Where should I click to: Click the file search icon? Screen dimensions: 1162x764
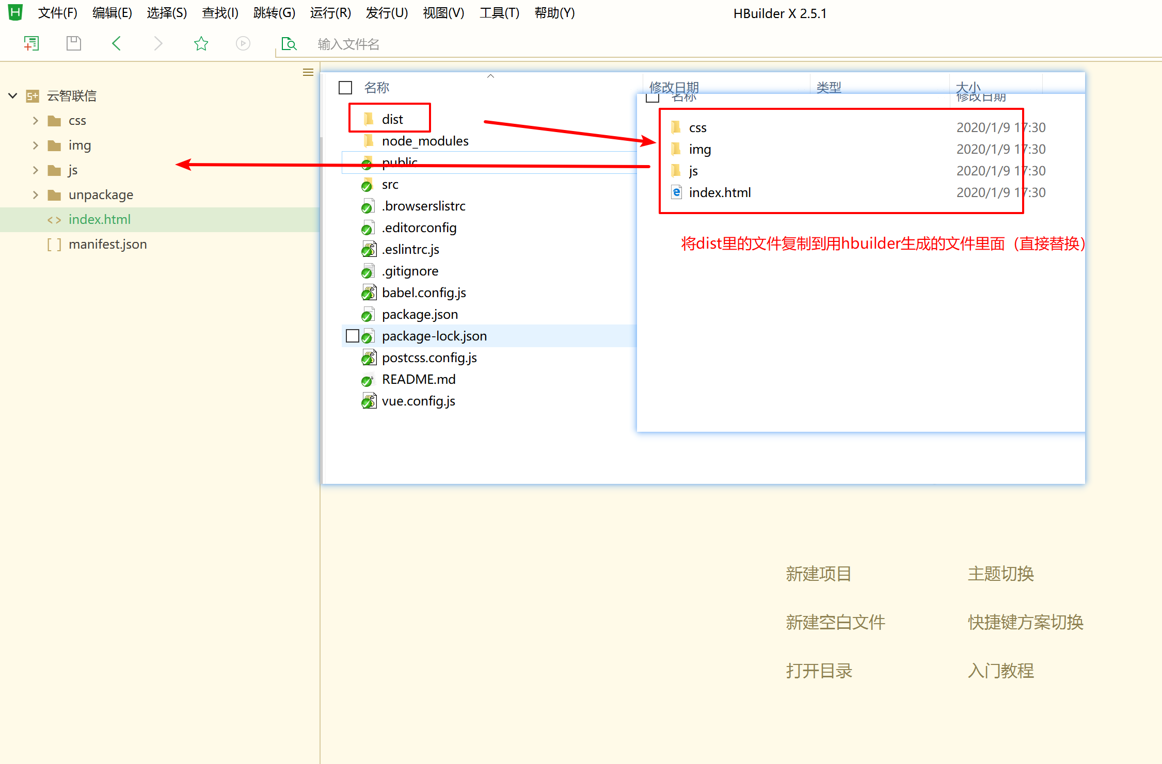[289, 44]
